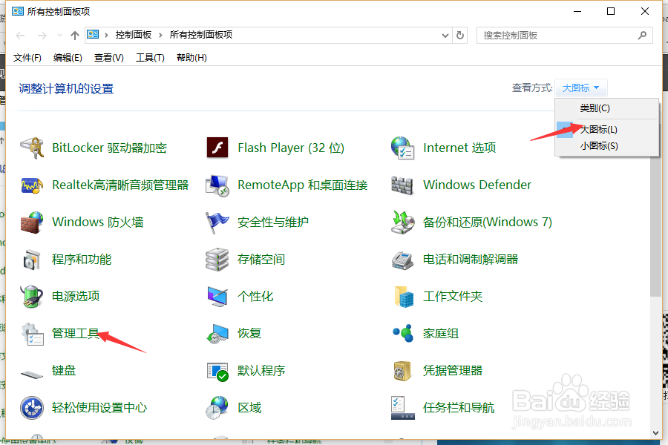Open the 凭据管理器 safe icon

click(402, 371)
